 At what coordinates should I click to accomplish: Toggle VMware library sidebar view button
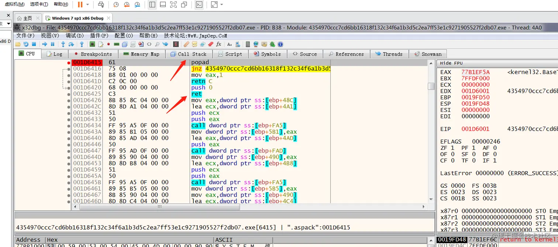point(152,5)
